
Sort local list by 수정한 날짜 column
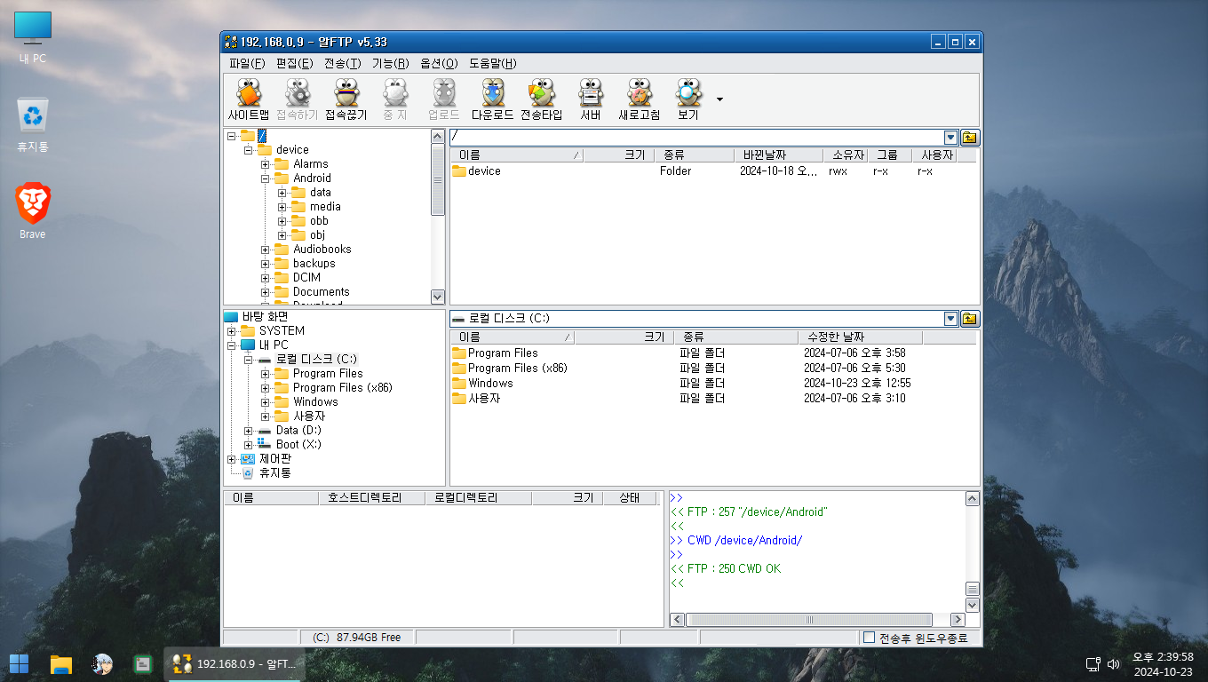coord(861,337)
